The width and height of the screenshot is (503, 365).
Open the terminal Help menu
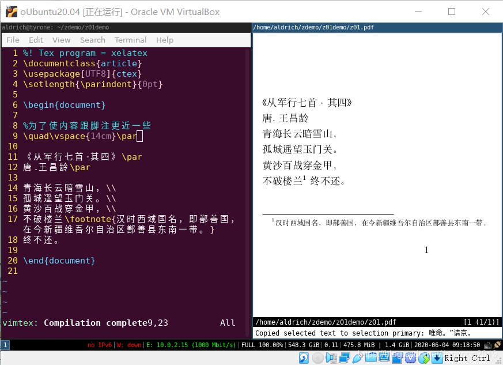pyautogui.click(x=165, y=40)
